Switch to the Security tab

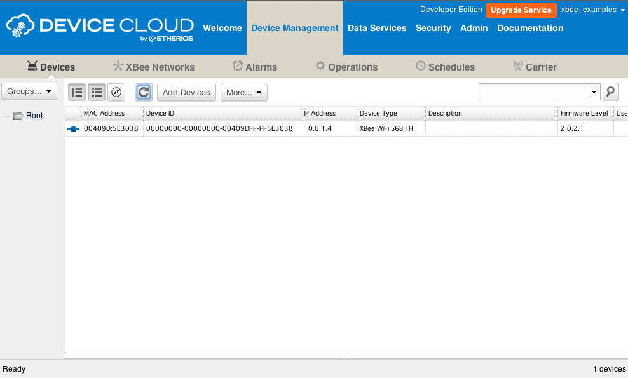pyautogui.click(x=433, y=28)
